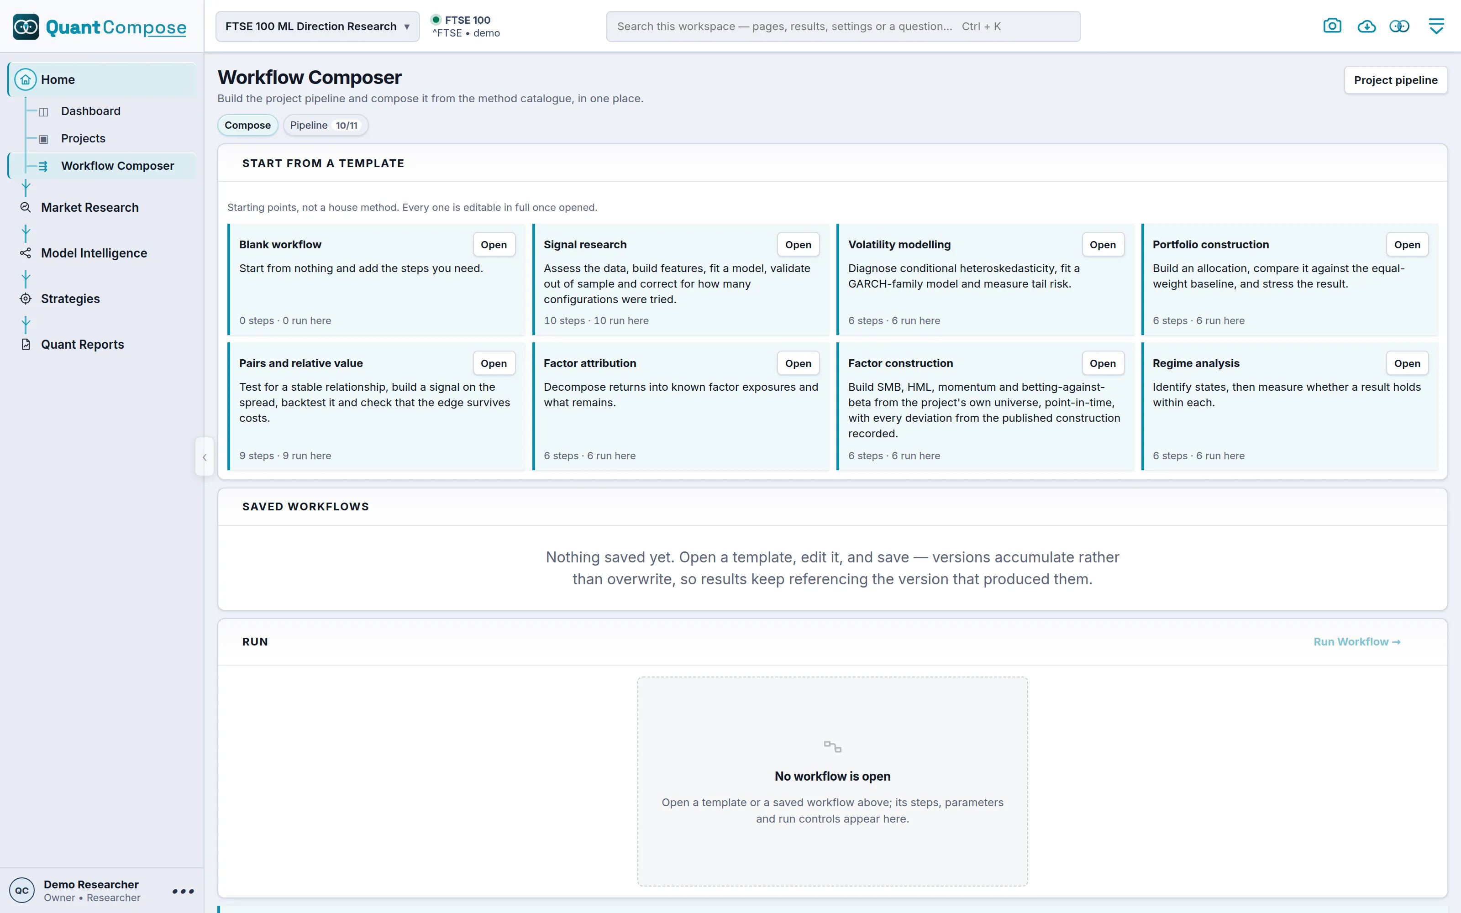The width and height of the screenshot is (1461, 913).
Task: Click the Quant Reports document icon
Action: (26, 344)
